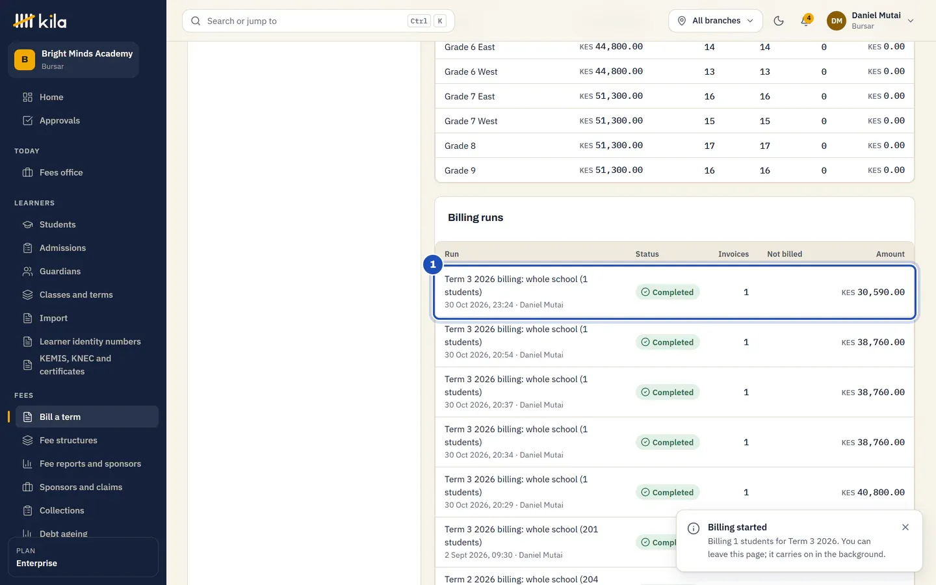
Task: Open the Import page
Action: [x=87, y=318]
